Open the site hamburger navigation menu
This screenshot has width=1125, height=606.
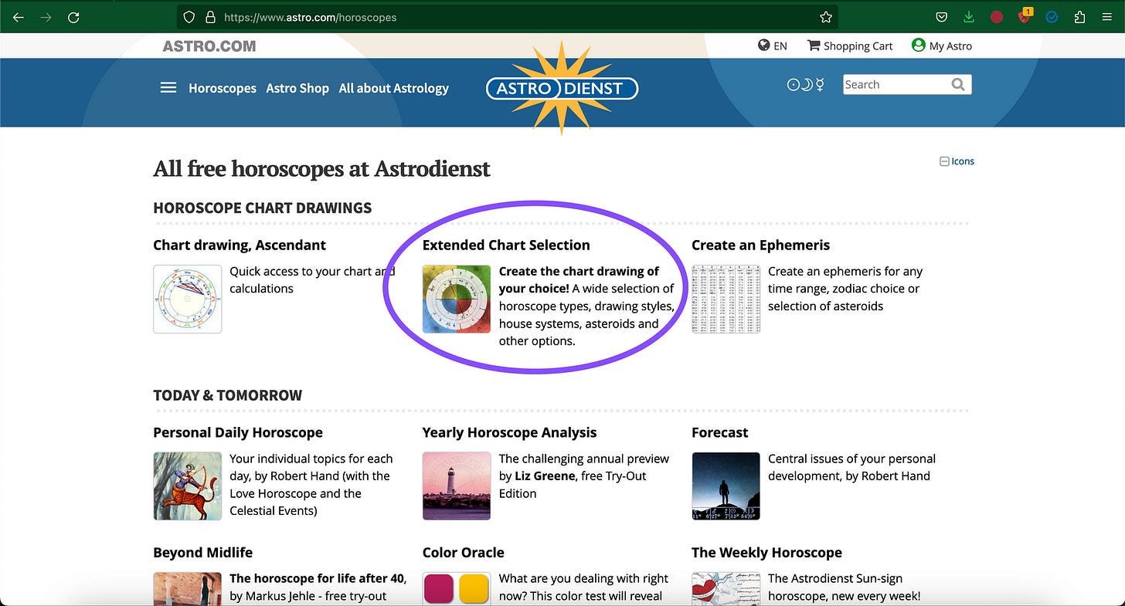point(168,87)
